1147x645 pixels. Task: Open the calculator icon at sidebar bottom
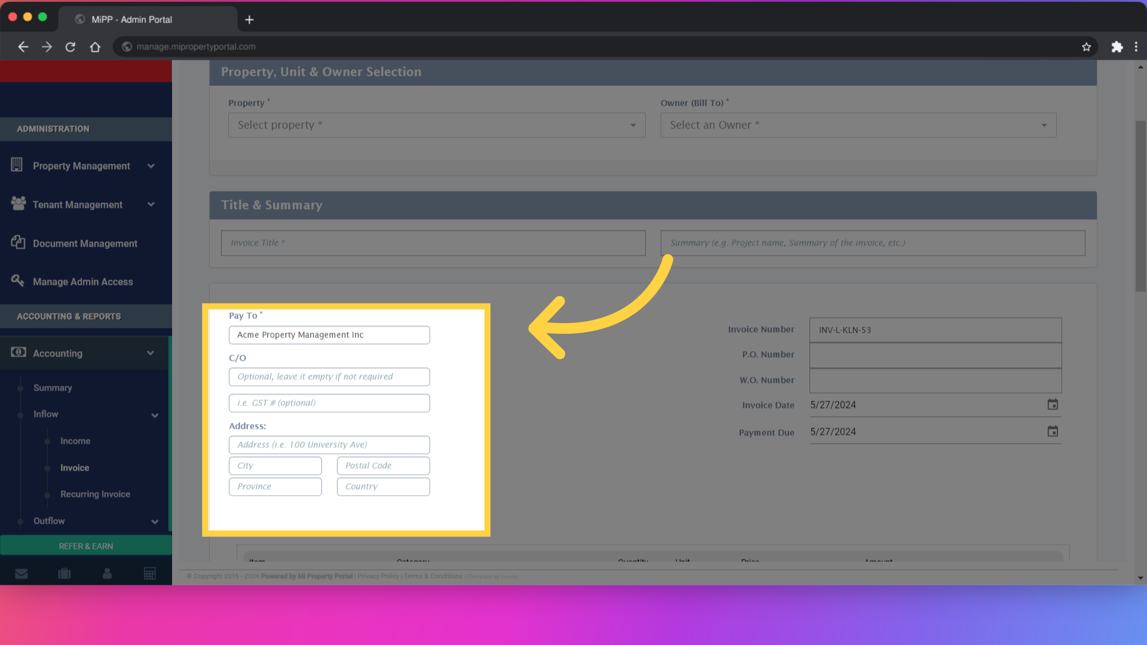click(x=149, y=573)
